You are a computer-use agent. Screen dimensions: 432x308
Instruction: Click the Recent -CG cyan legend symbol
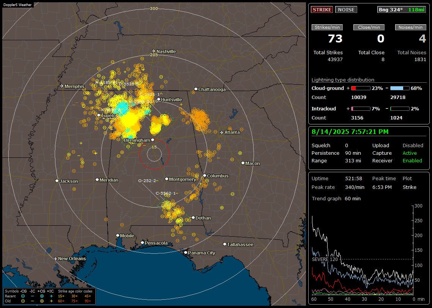click(x=23, y=296)
